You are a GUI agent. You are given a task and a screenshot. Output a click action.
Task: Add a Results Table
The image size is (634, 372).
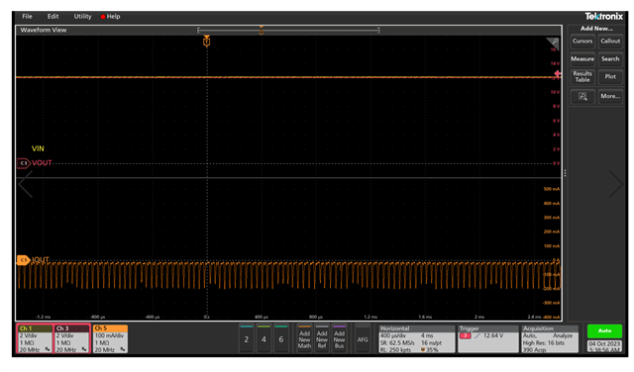pyautogui.click(x=582, y=77)
